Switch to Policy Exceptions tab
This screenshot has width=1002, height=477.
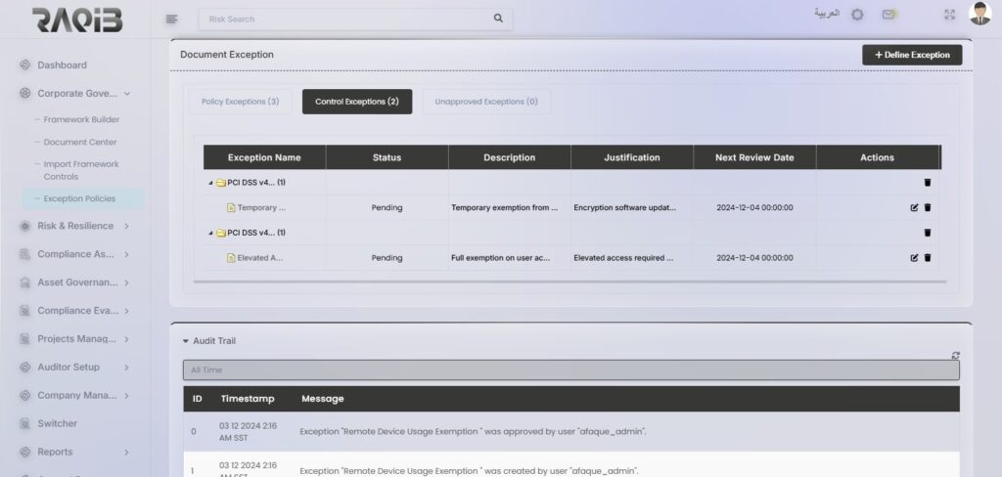pyautogui.click(x=240, y=102)
